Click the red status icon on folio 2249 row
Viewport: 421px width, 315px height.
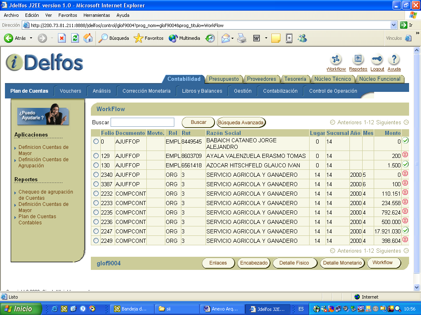pyautogui.click(x=405, y=239)
